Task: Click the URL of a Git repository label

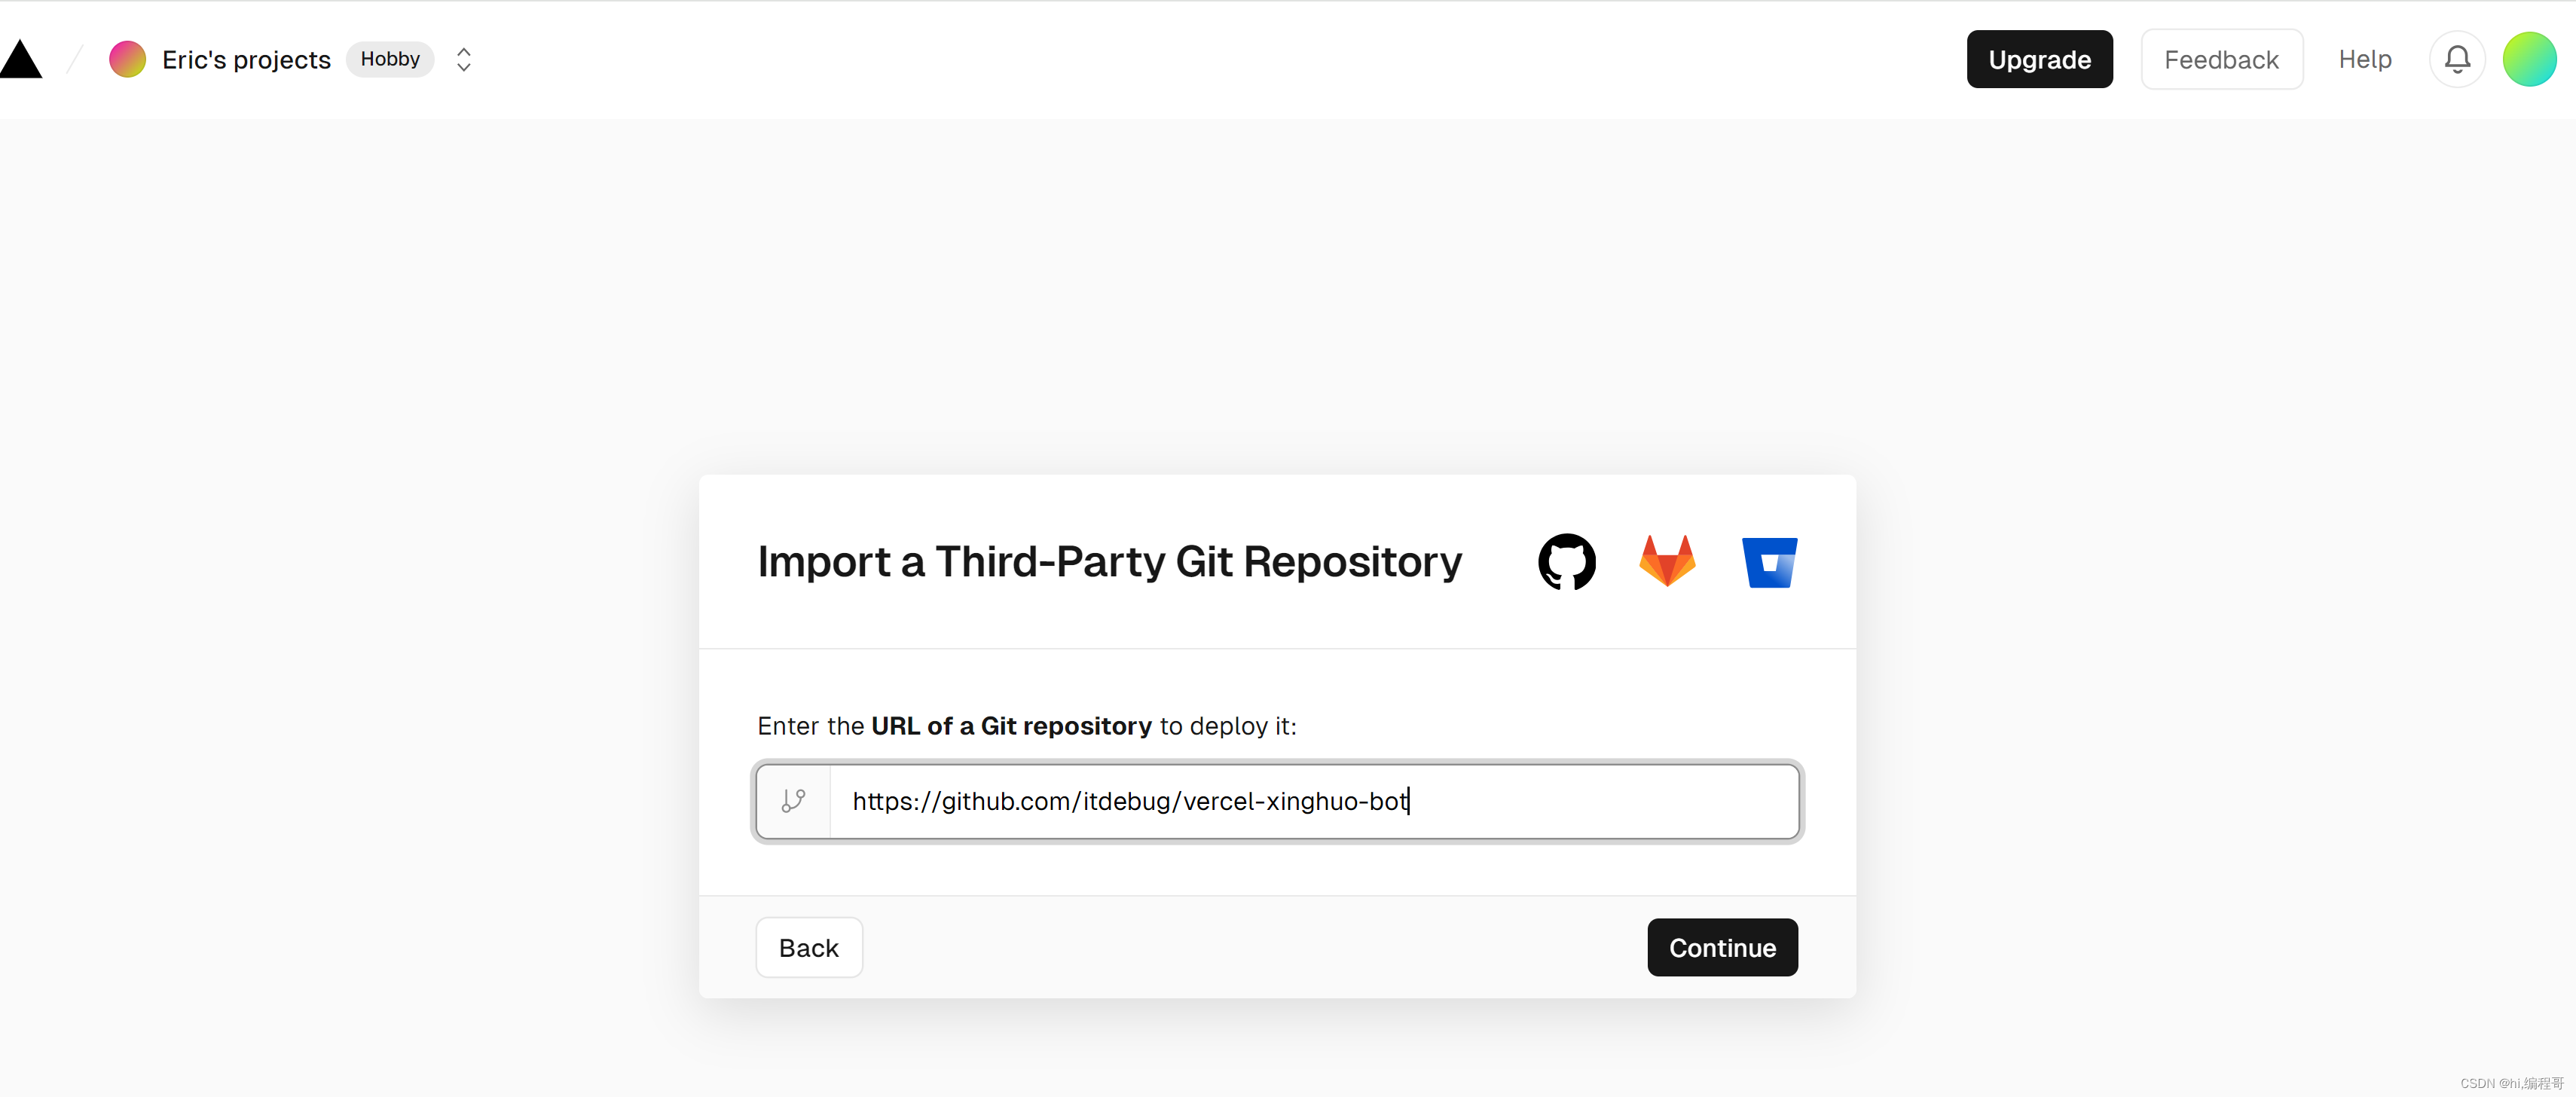Action: click(1011, 726)
